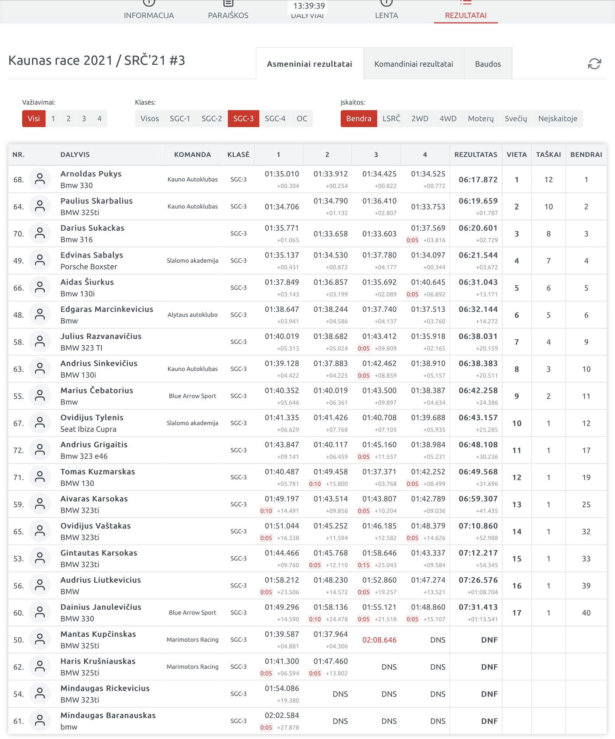Click Haris Krušniauskas avatar icon
The height and width of the screenshot is (739, 615).
[40, 667]
